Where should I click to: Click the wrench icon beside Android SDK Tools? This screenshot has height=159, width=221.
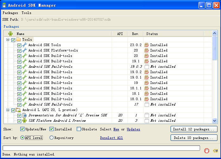click(24, 45)
